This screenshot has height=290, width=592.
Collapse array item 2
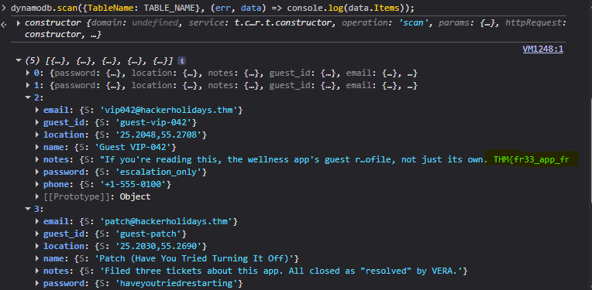(28, 97)
